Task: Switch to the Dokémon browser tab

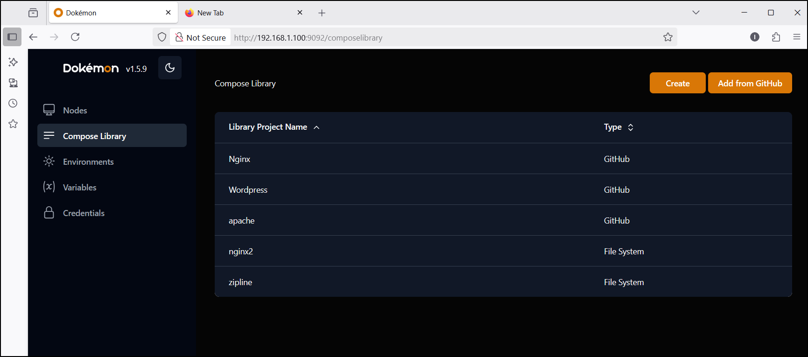Action: (x=113, y=13)
